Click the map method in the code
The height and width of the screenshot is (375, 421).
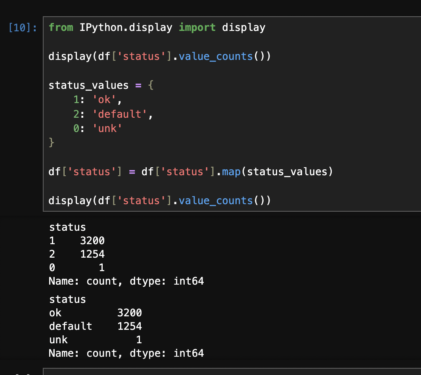coord(231,172)
